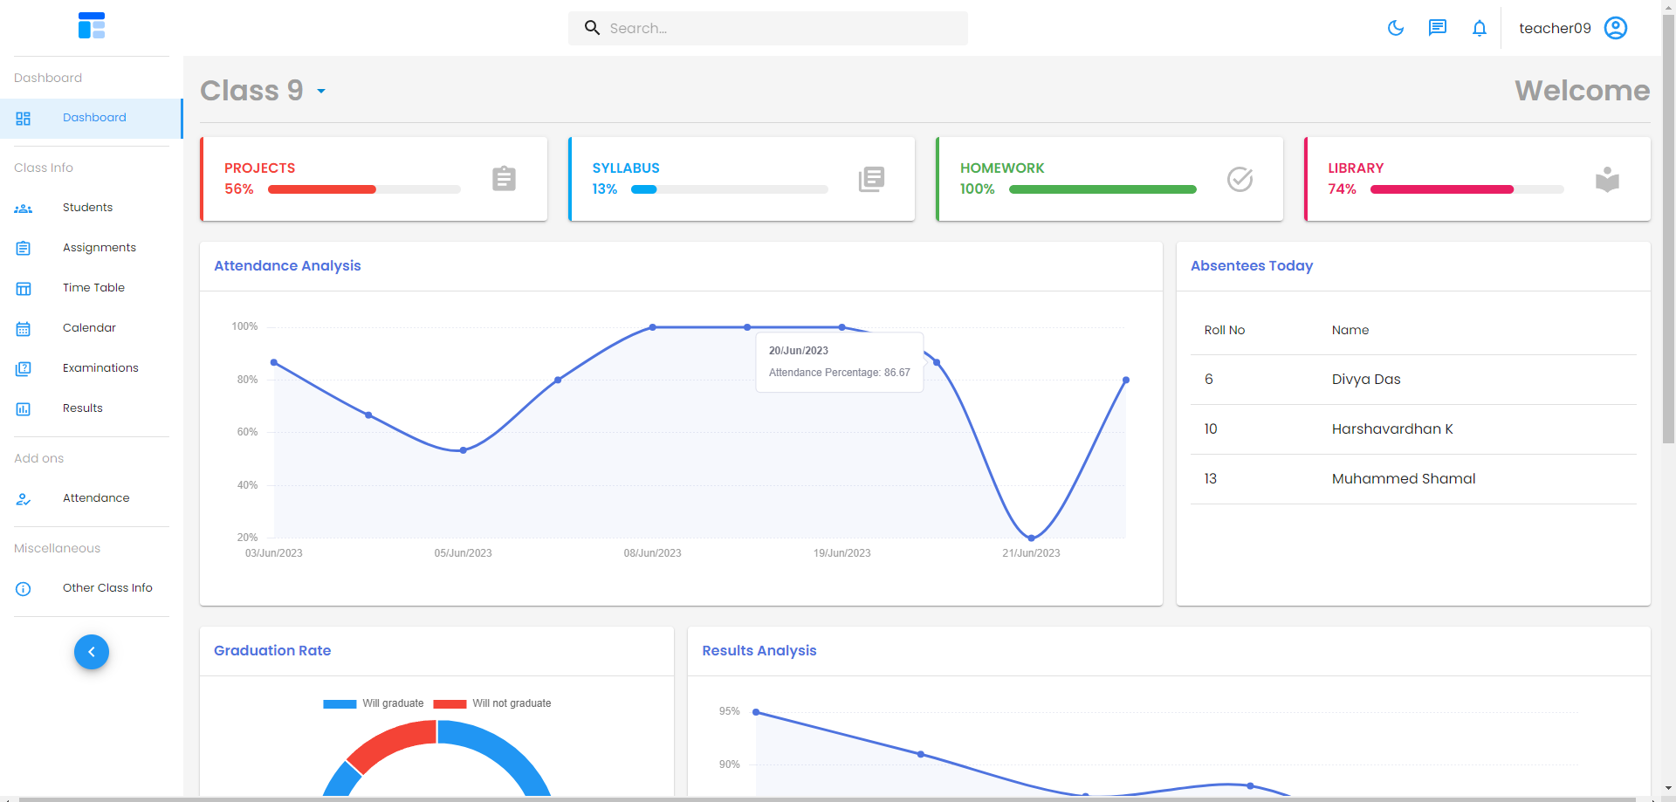1676x802 pixels.
Task: Open Time Table menu item
Action: 91,288
